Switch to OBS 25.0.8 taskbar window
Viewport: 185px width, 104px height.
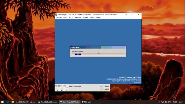click(26, 102)
